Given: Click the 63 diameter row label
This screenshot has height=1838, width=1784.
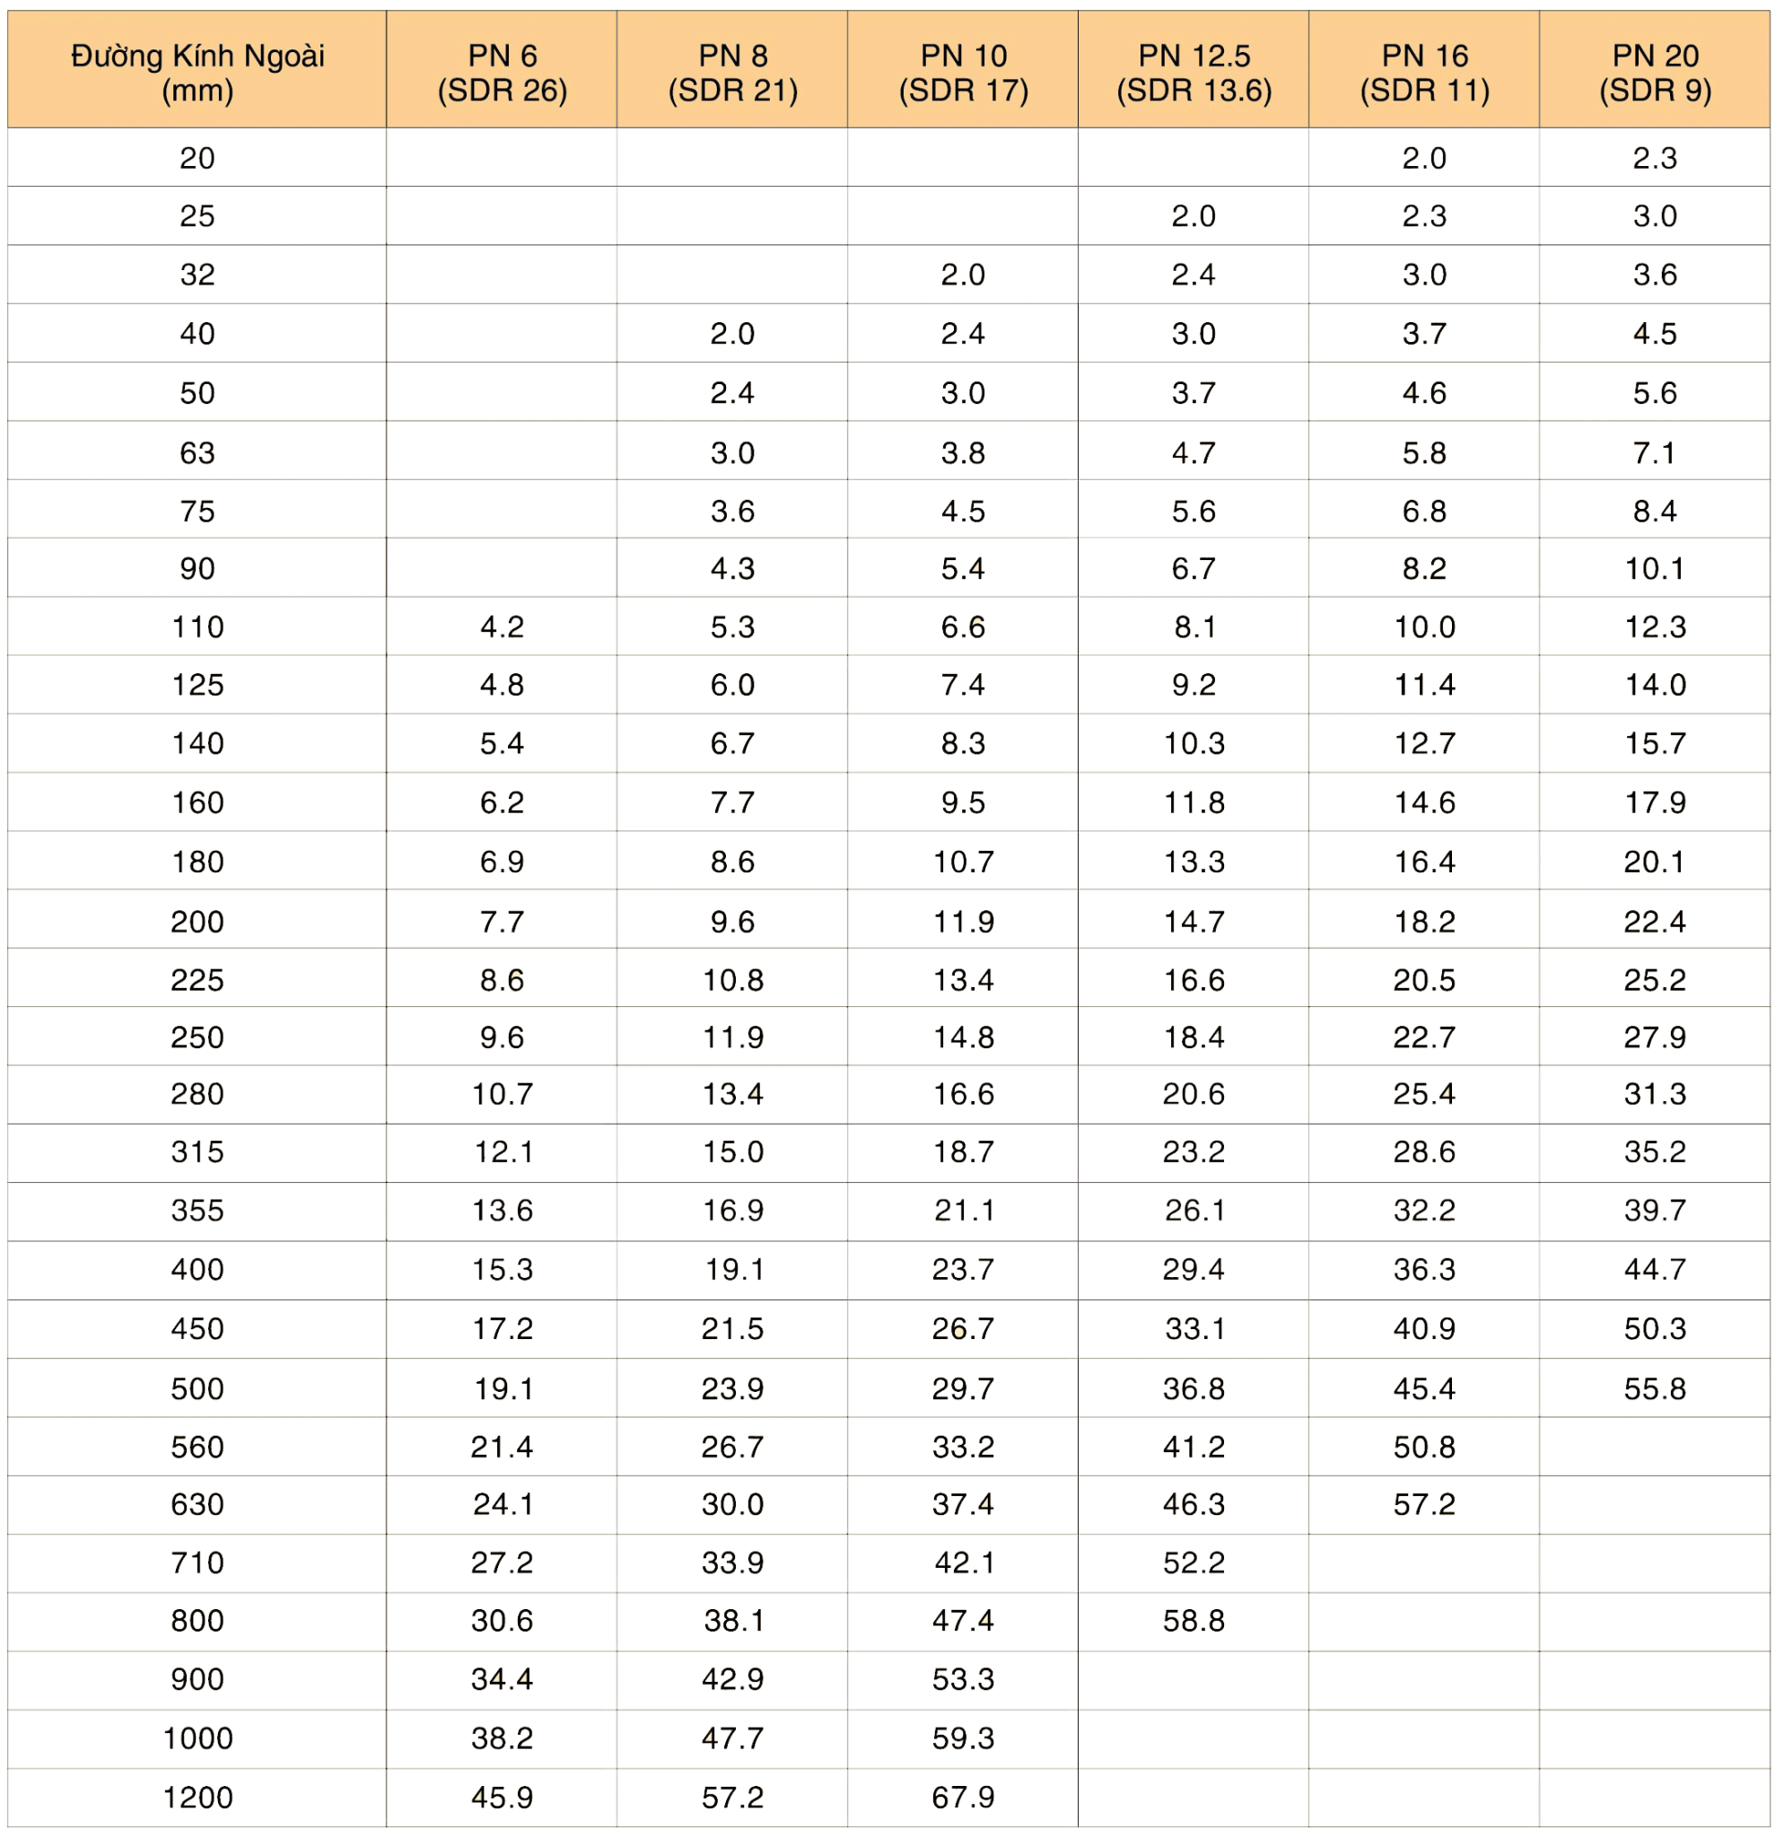Looking at the screenshot, I should (x=197, y=453).
